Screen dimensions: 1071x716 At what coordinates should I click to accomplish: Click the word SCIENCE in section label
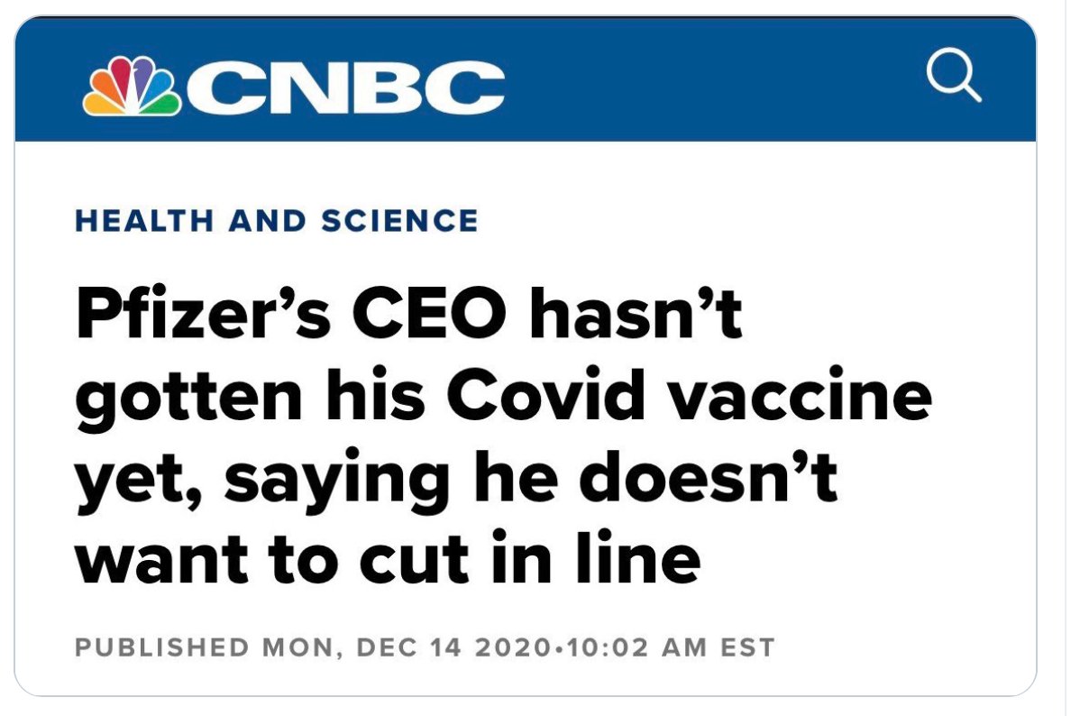[399, 221]
